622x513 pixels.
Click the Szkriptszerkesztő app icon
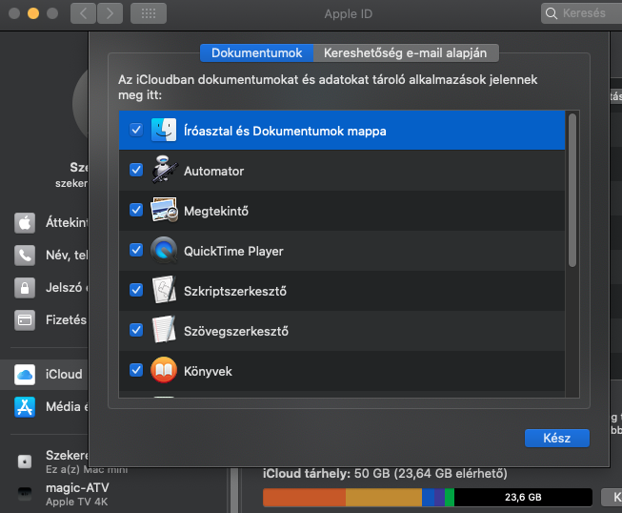[164, 290]
